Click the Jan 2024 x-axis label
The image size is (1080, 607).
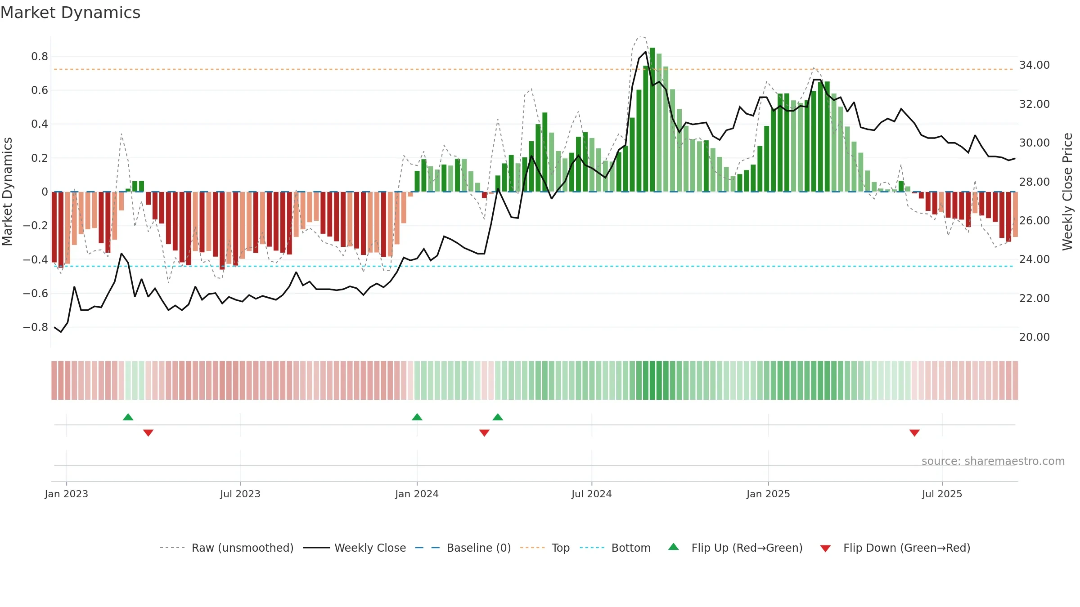pyautogui.click(x=417, y=494)
